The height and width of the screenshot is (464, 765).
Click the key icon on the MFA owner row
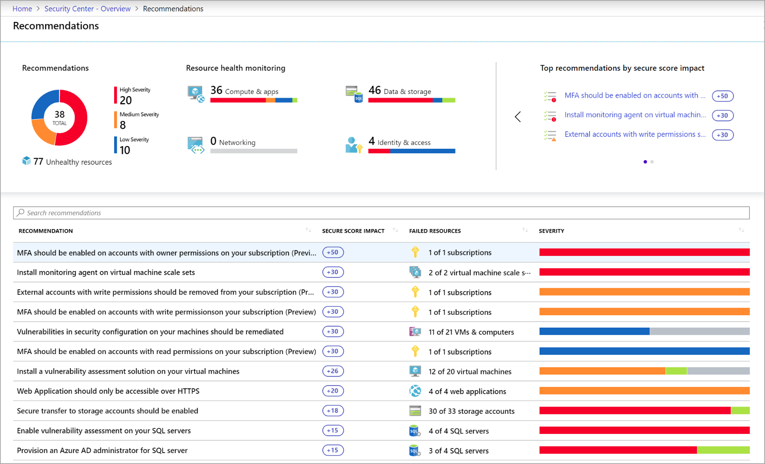point(415,252)
